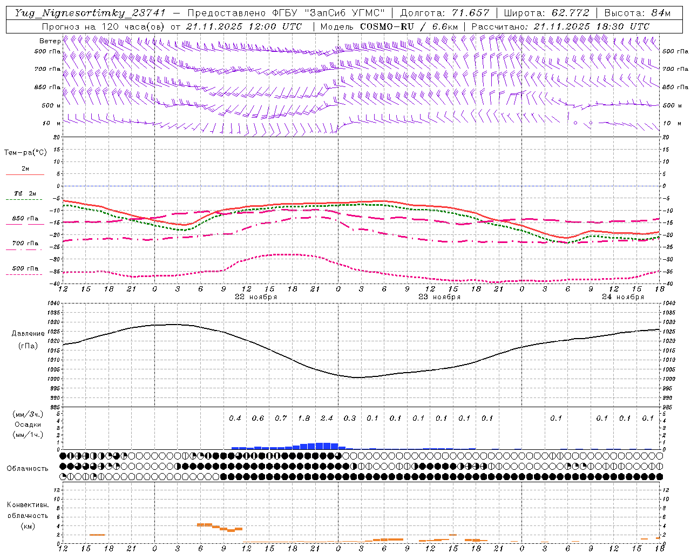Click the 500 м wind level label on left
Viewport: 691px width, 553px height.
click(x=52, y=105)
